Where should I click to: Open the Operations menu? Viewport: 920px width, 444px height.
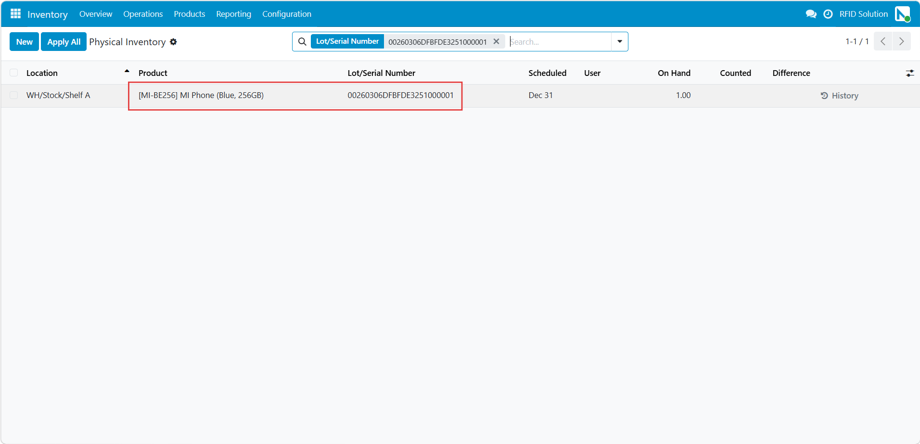click(143, 14)
